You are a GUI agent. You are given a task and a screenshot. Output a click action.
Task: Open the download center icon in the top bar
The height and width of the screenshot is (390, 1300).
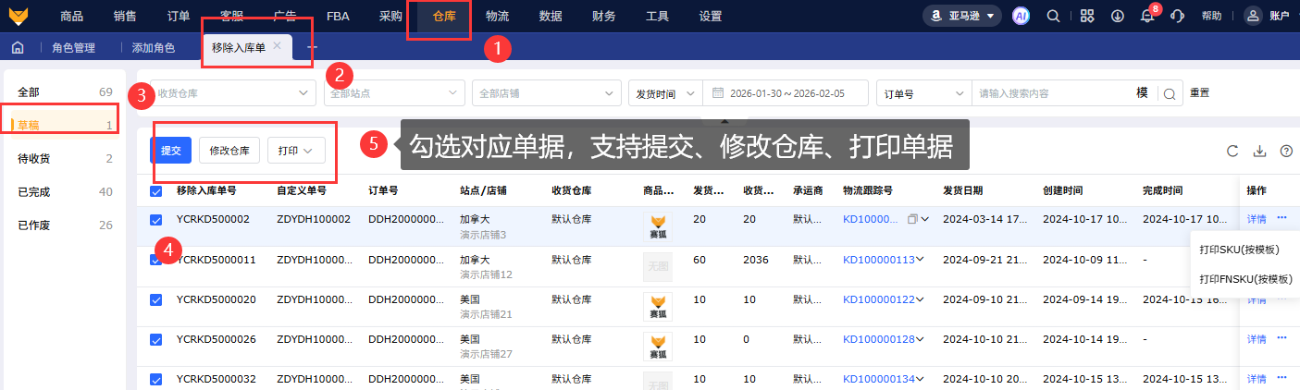pos(1118,16)
